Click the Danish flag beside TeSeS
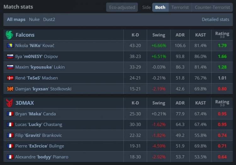236x165 pixels. pos(10,78)
